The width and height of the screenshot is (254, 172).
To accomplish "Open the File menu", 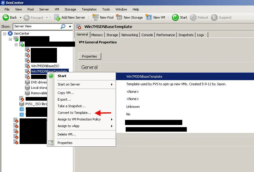I will [x=7, y=9].
